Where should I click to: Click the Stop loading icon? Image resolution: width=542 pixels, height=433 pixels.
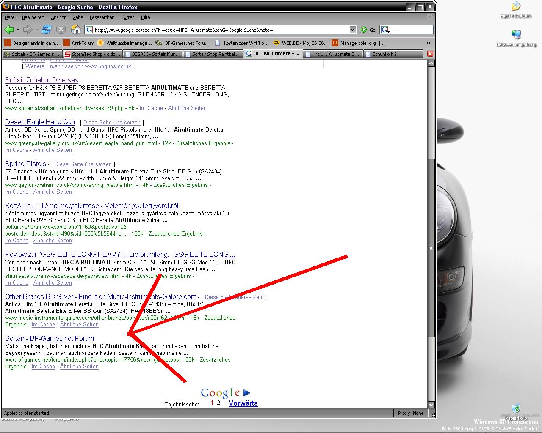61,30
